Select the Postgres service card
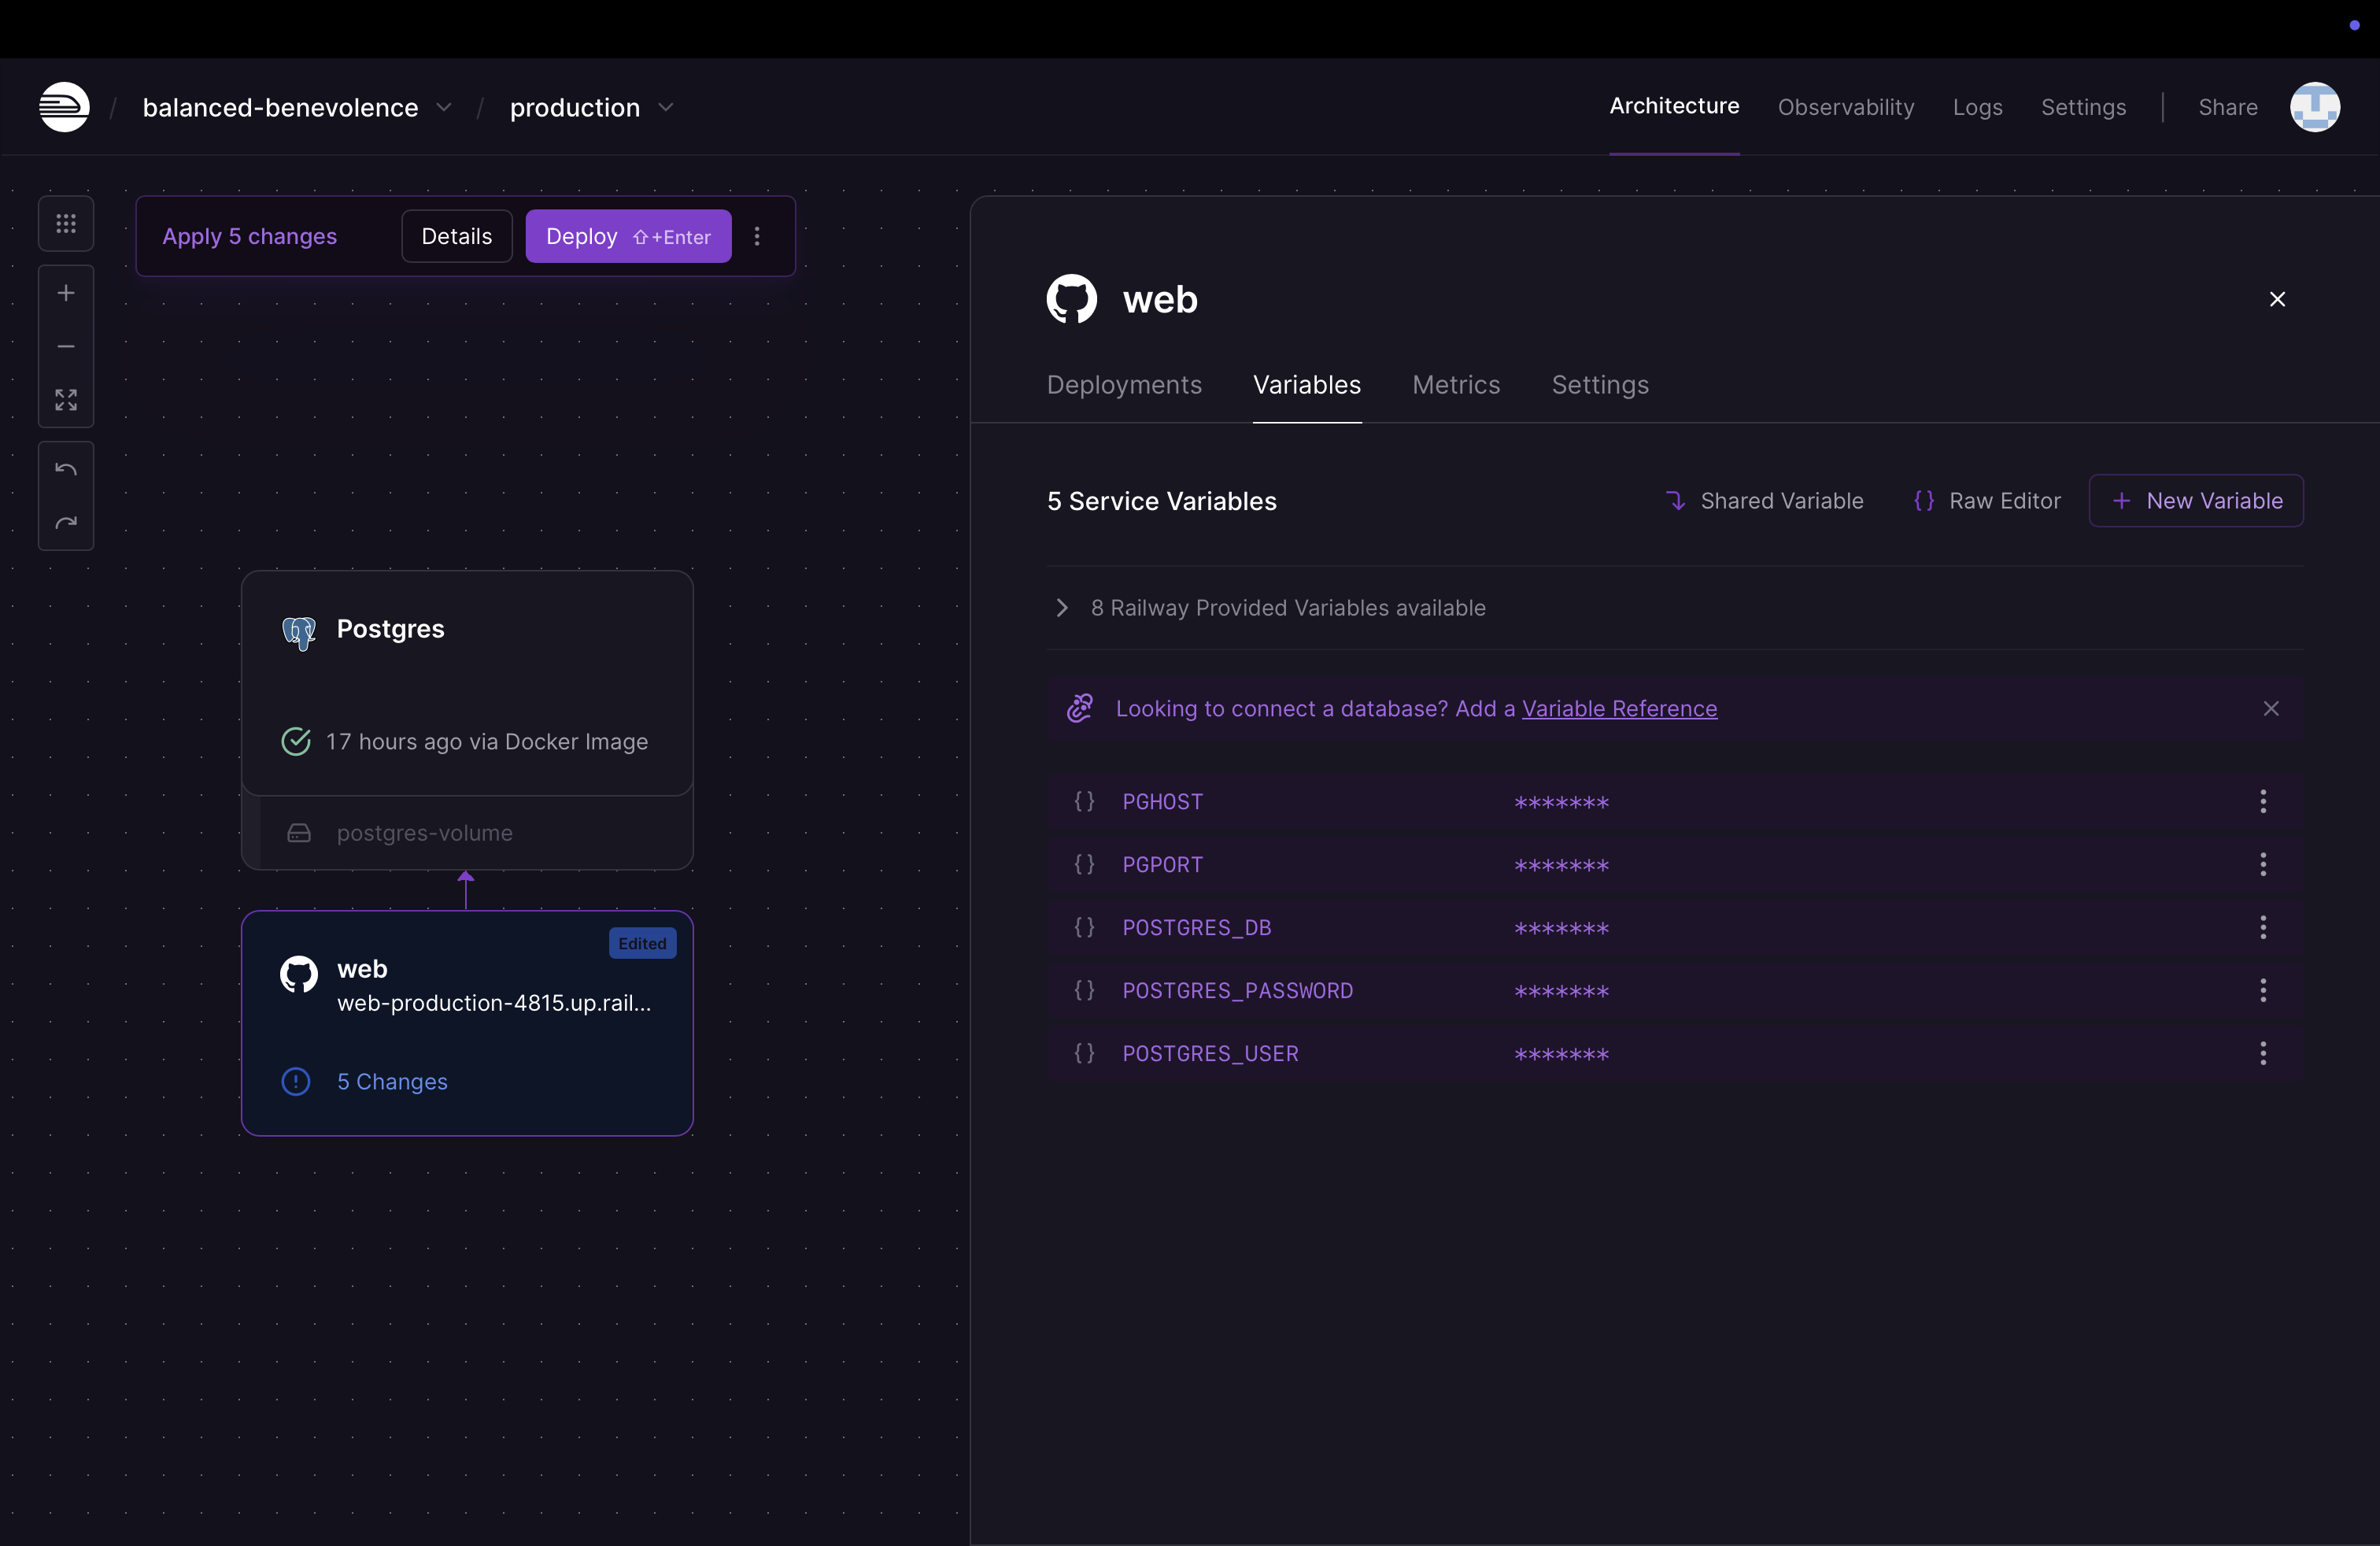The image size is (2380, 1546). pos(467,683)
